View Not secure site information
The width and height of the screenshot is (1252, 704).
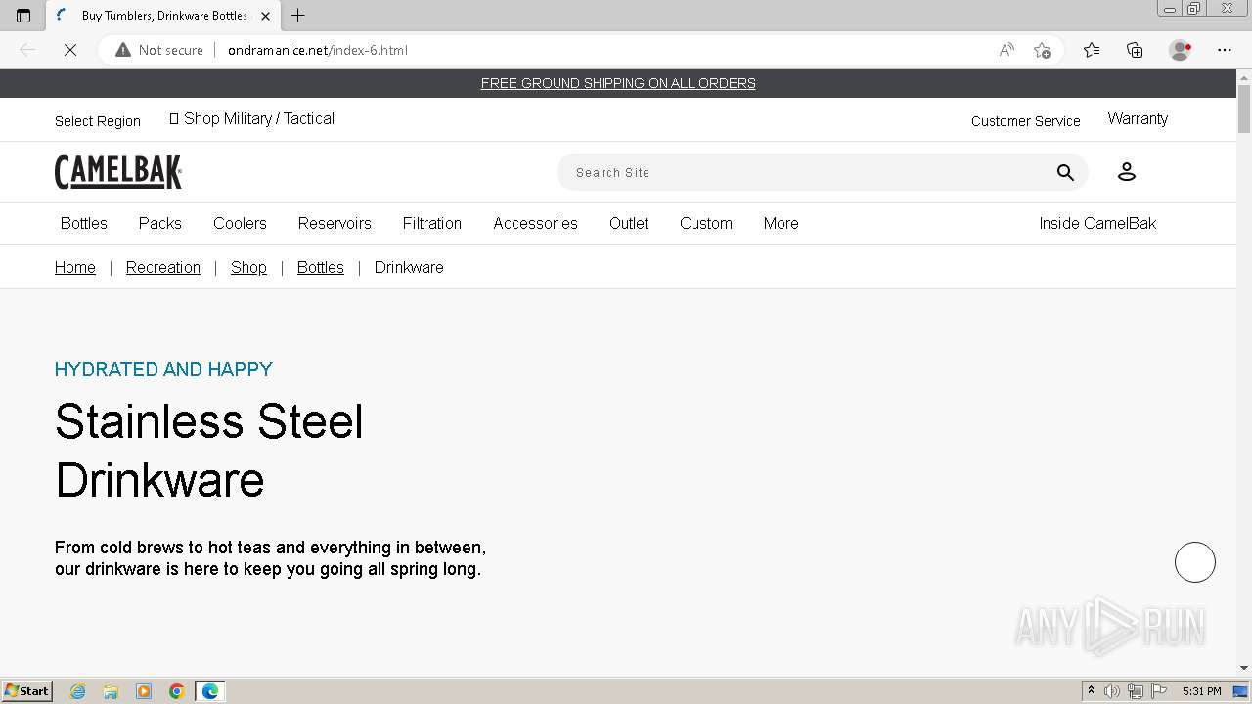(x=159, y=50)
